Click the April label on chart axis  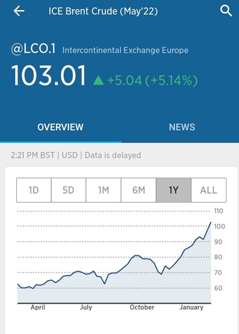[x=38, y=307]
